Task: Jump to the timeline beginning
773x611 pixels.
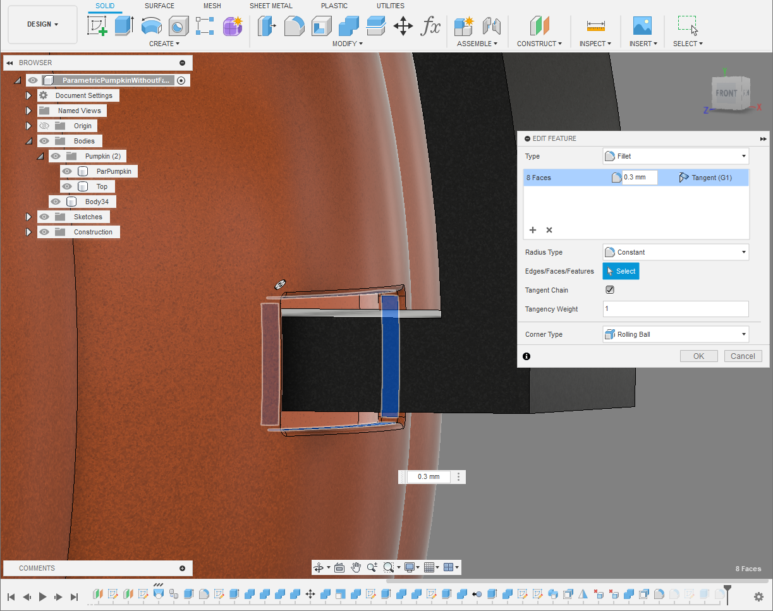Action: coord(11,596)
